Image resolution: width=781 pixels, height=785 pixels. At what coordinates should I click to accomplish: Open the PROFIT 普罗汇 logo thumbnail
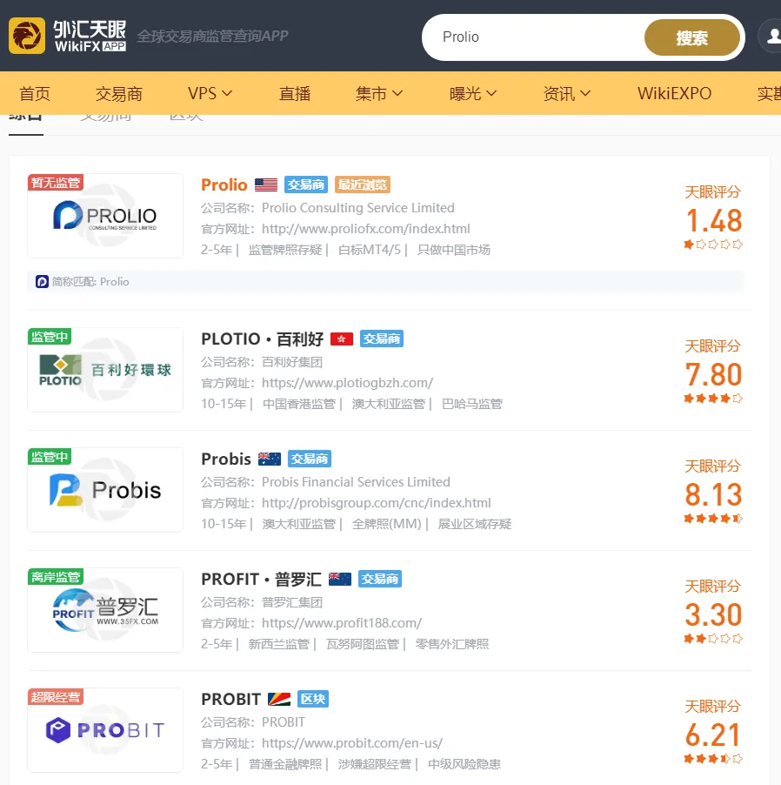pos(105,610)
